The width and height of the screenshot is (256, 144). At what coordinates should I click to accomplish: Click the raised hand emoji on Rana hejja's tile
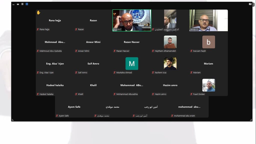(38, 12)
